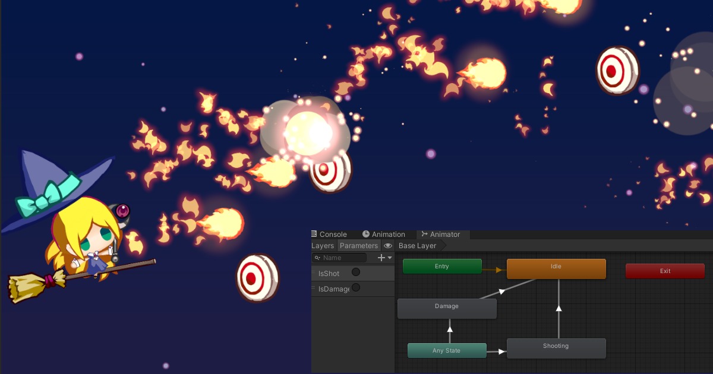Click the clock icon on the Animation tab
Image resolution: width=713 pixels, height=374 pixels.
click(367, 234)
